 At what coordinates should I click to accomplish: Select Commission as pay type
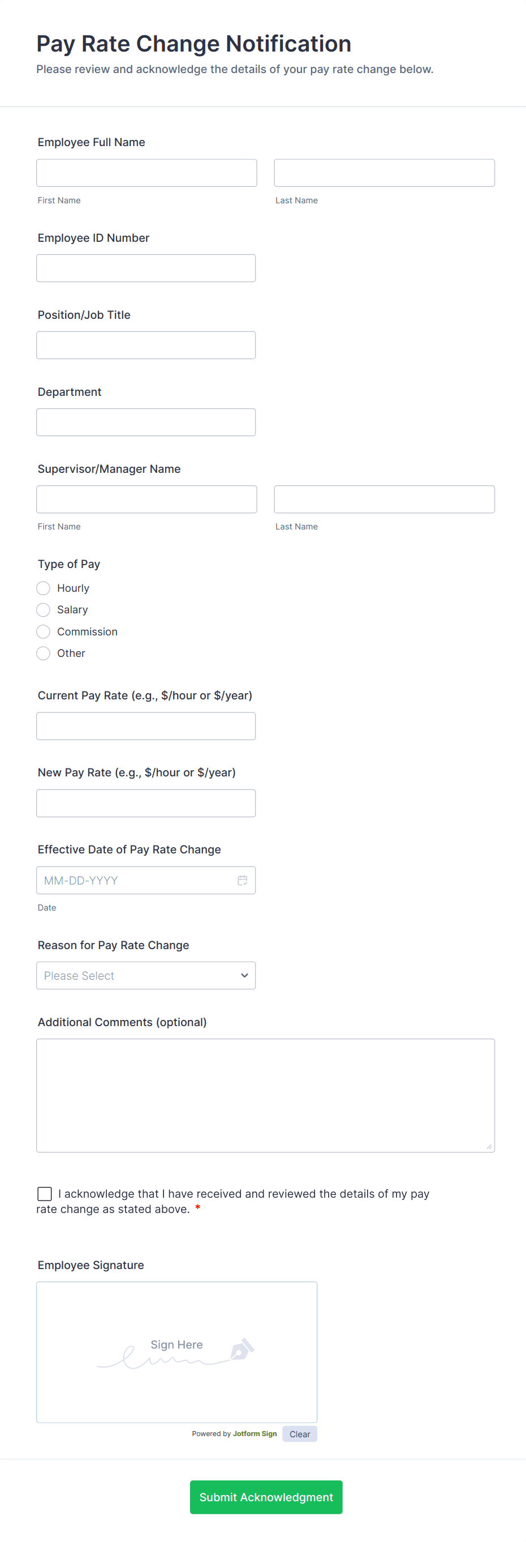pyautogui.click(x=44, y=631)
